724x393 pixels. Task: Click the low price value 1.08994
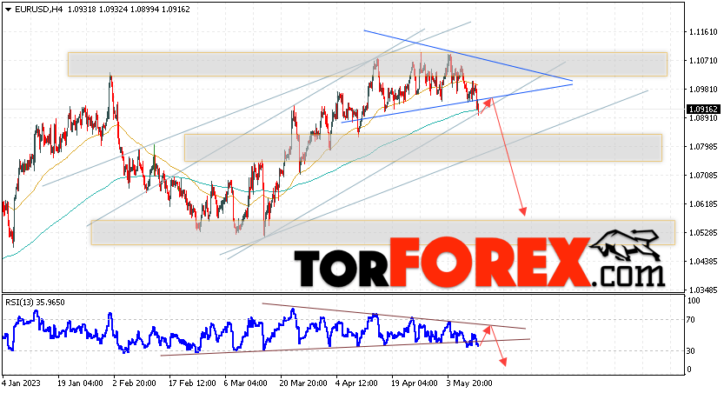coord(144,10)
